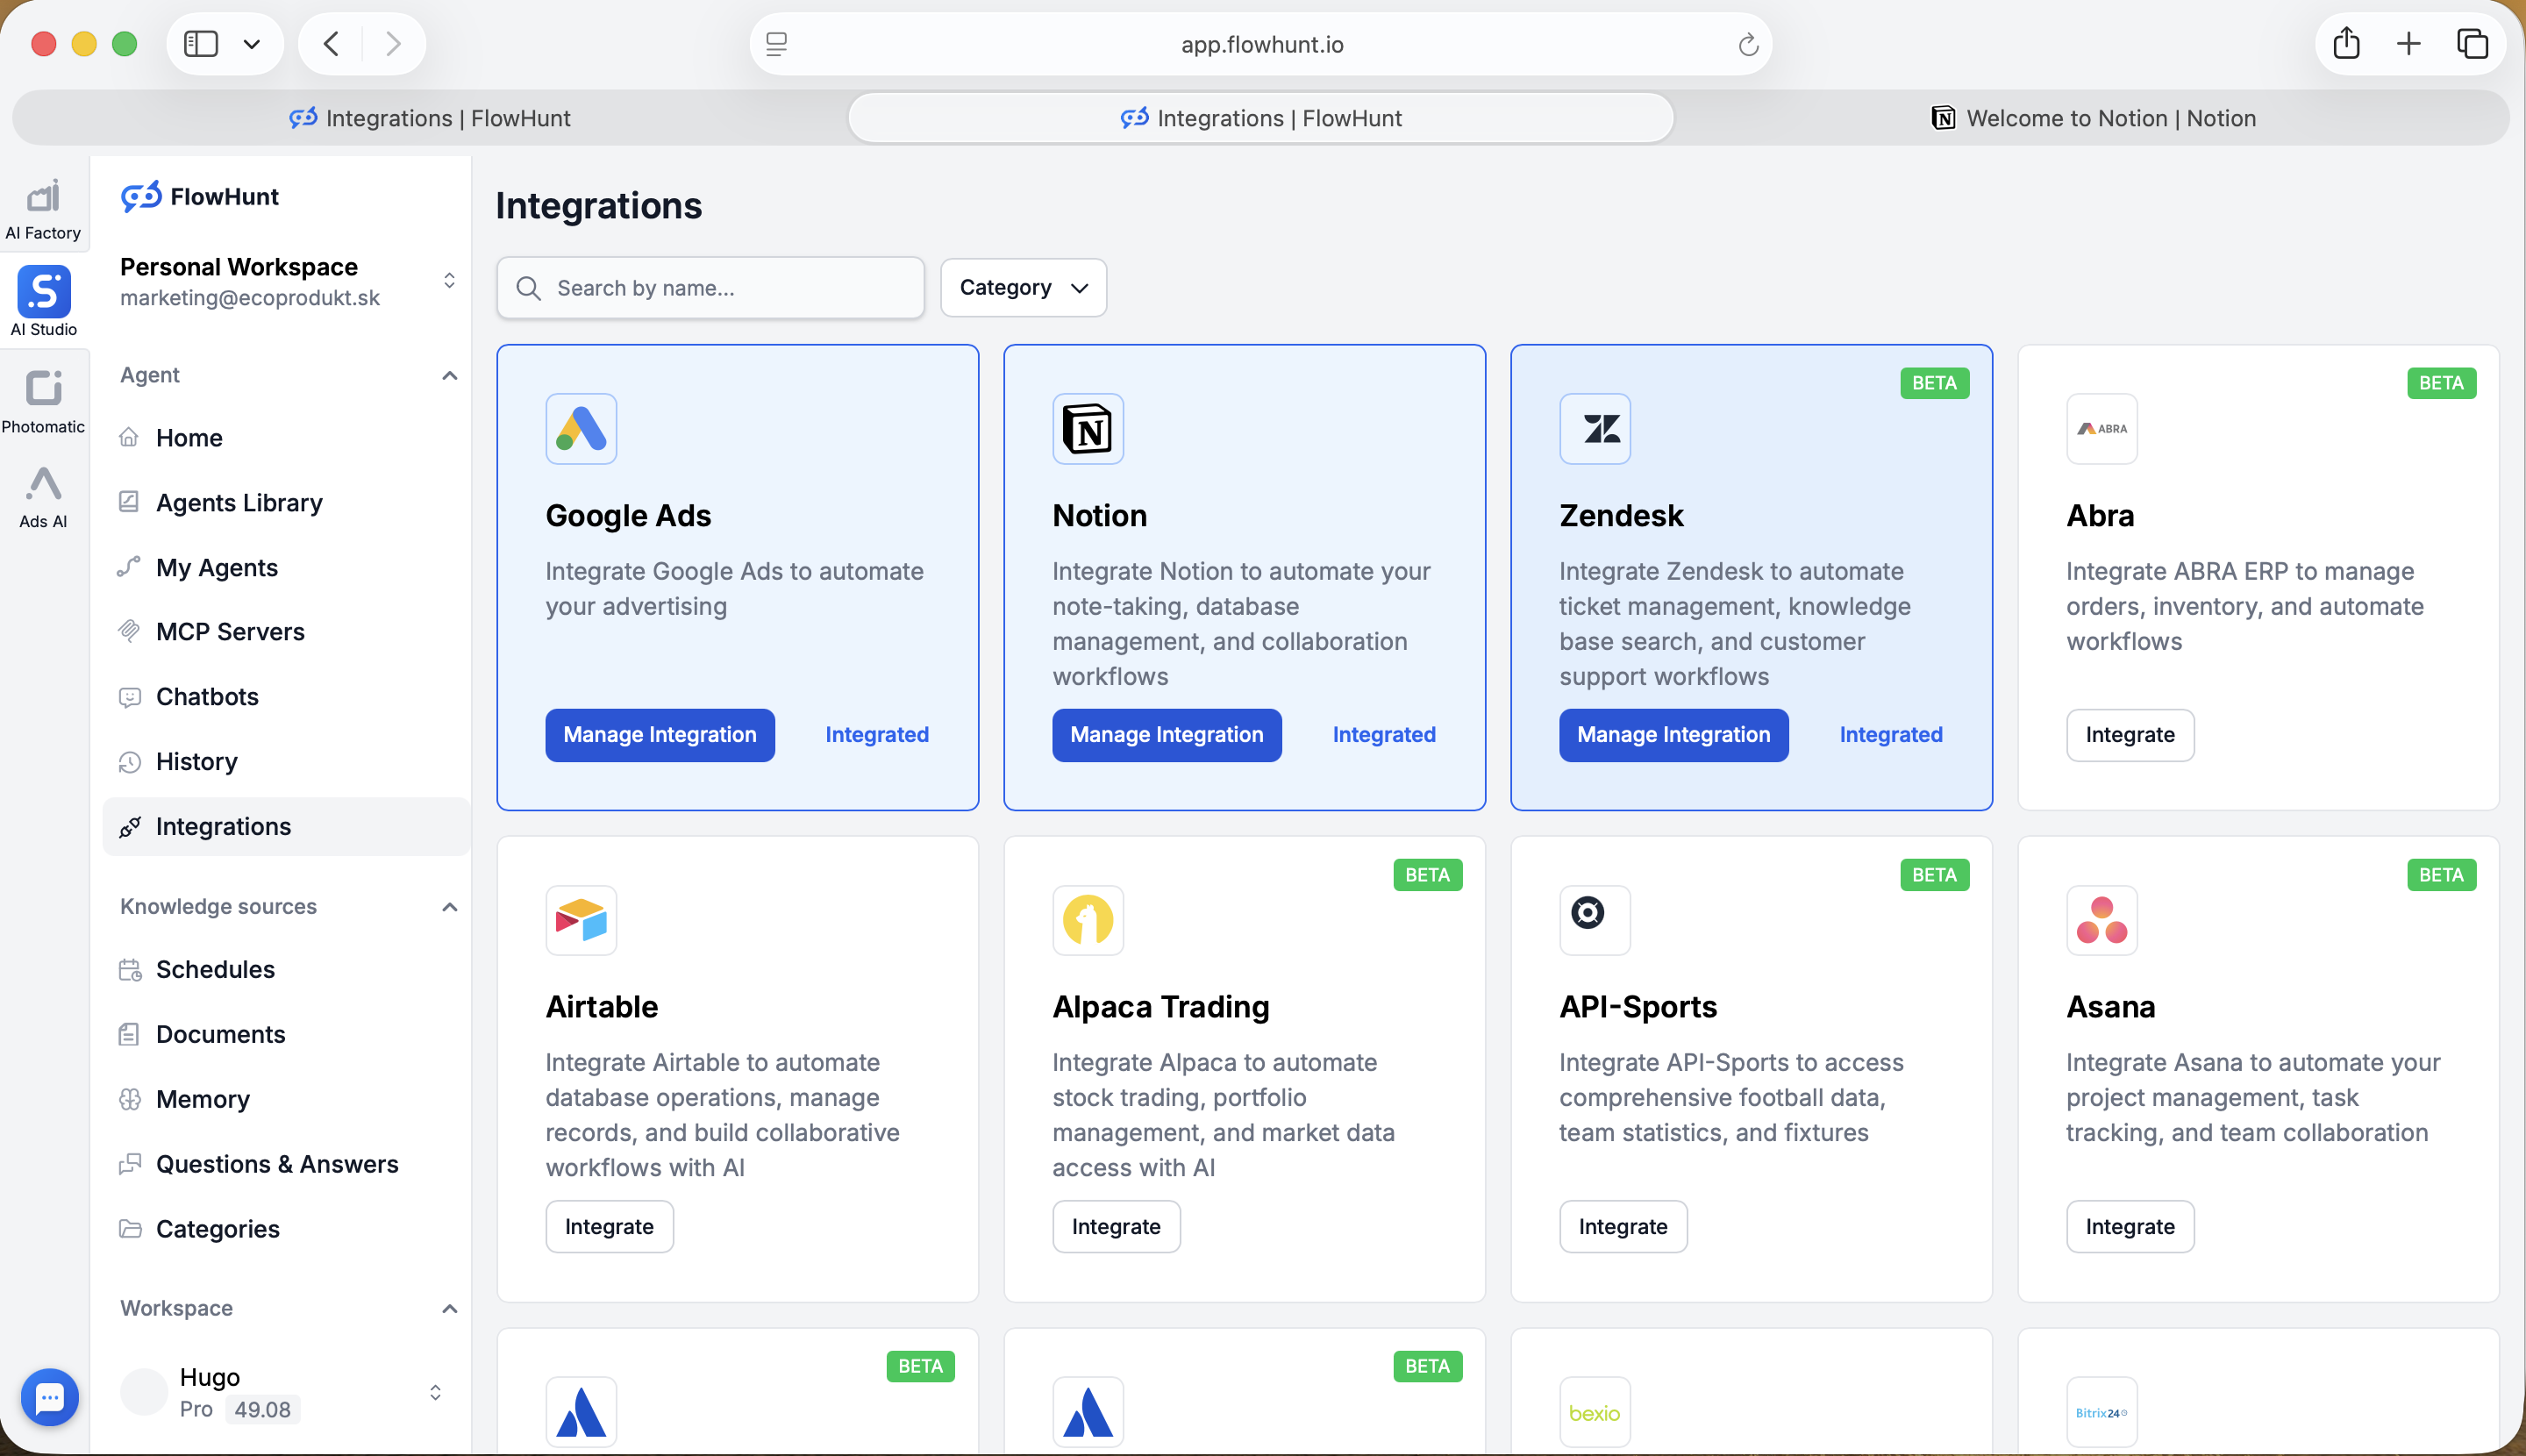Image resolution: width=2526 pixels, height=1456 pixels.
Task: Open AI Studio in the left rail
Action: tap(43, 301)
